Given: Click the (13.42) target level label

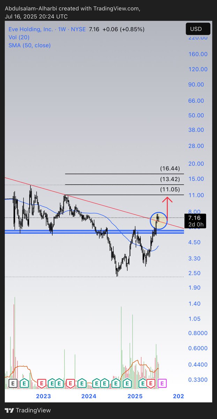Looking at the screenshot, I should click(170, 179).
